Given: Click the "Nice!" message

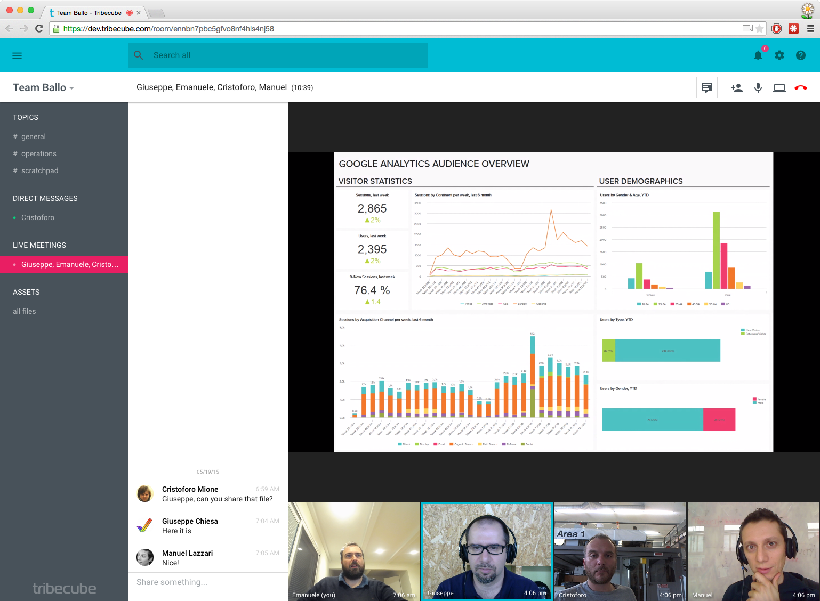Looking at the screenshot, I should [x=171, y=563].
